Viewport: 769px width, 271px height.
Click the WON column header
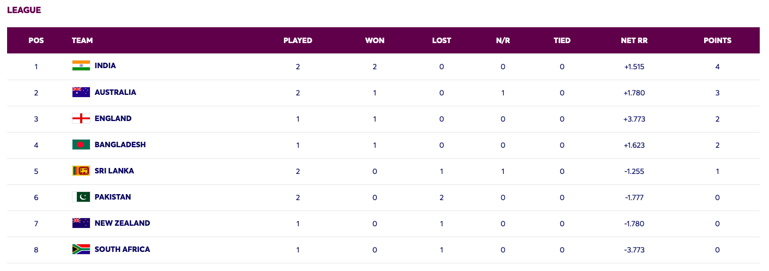(374, 40)
